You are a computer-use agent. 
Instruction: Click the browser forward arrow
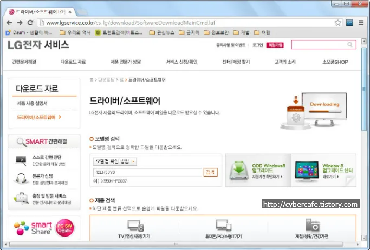[20, 23]
